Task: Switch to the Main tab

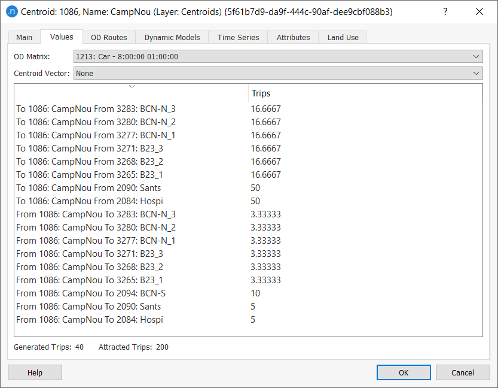Action: pyautogui.click(x=24, y=37)
